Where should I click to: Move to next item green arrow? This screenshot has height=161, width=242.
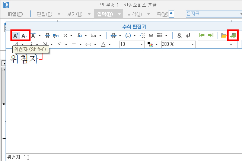coord(210,35)
